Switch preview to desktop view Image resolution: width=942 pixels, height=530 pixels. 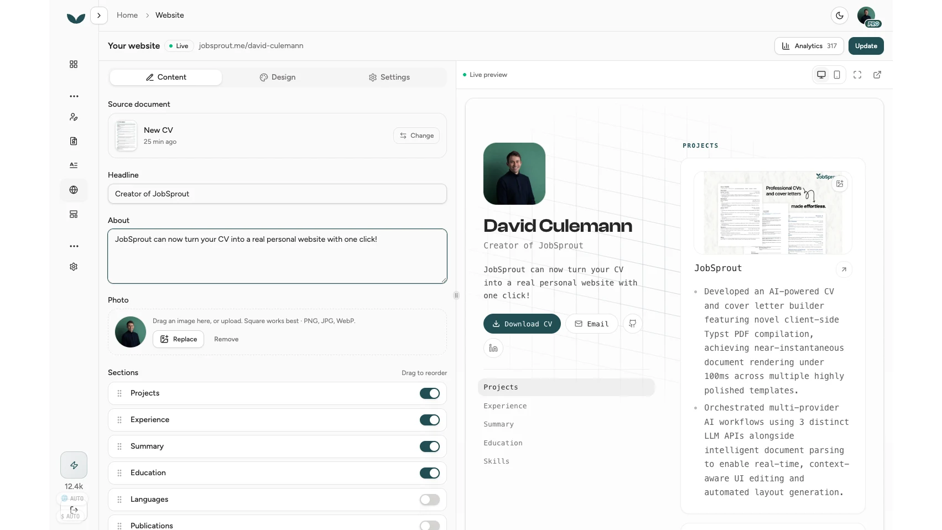(x=821, y=75)
